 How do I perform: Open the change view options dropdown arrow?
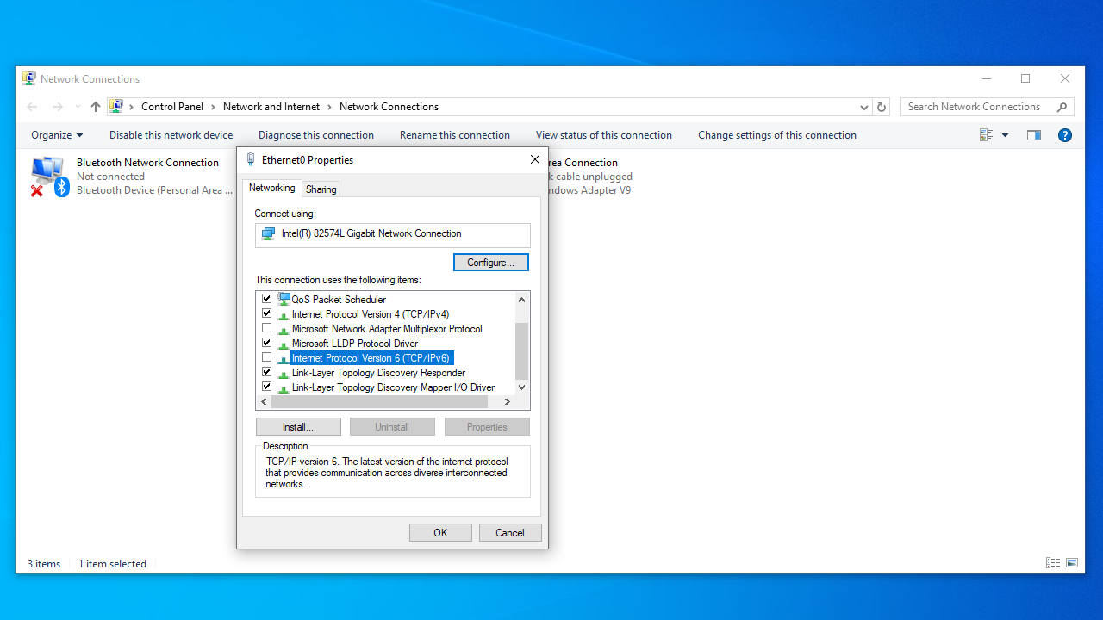click(1005, 135)
